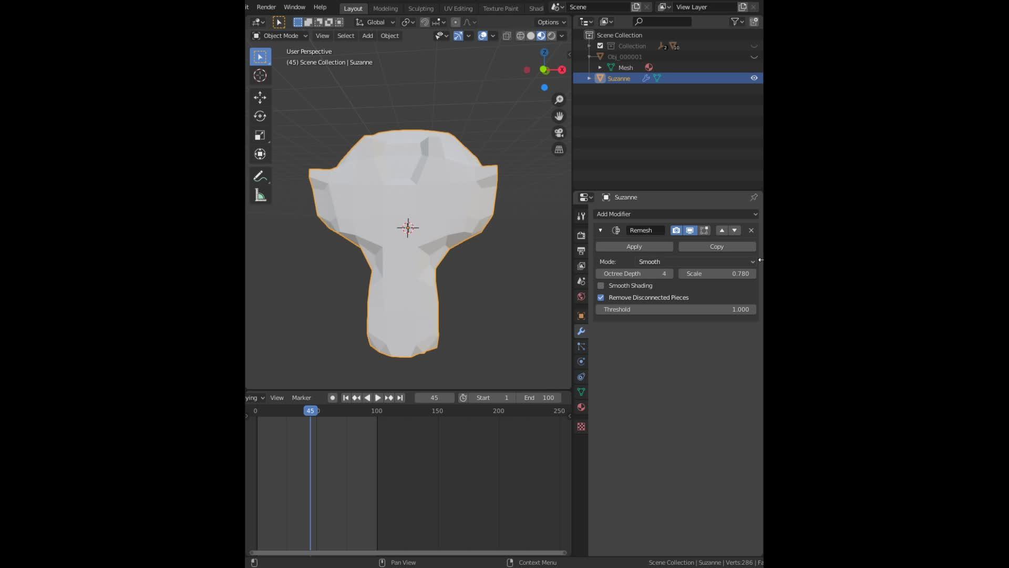Open the Render Properties tab
The height and width of the screenshot is (568, 1009).
[581, 235]
